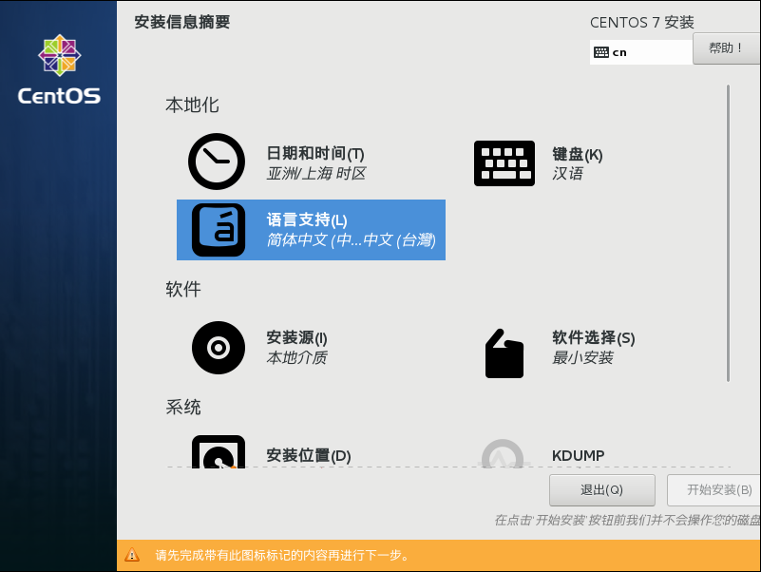Open 安装源(I) settings
The width and height of the screenshot is (761, 572).
296,337
